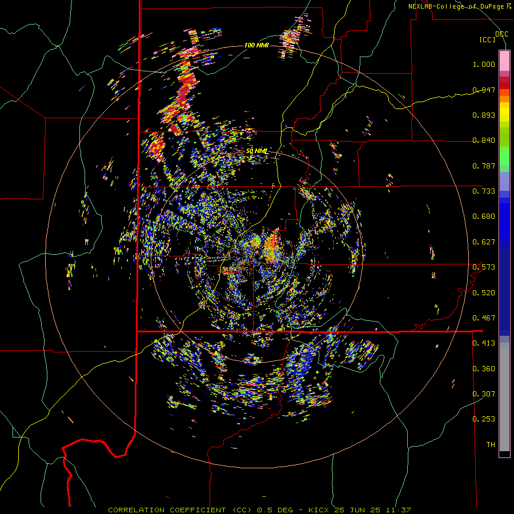Viewport: 514px width, 514px height.
Task: Click the bright green segment of the color bar
Action: coord(504,156)
